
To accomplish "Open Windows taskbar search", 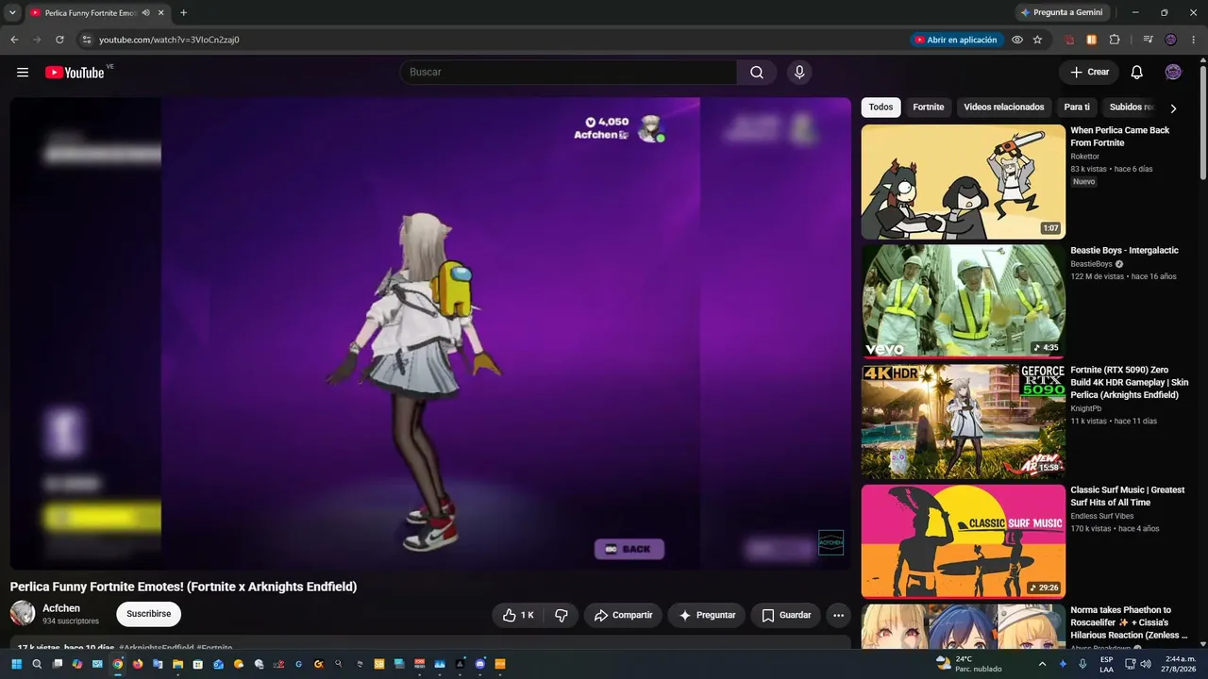I will pos(37,664).
